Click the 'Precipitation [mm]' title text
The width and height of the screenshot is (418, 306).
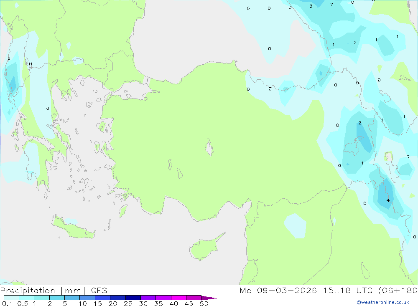click(x=43, y=291)
